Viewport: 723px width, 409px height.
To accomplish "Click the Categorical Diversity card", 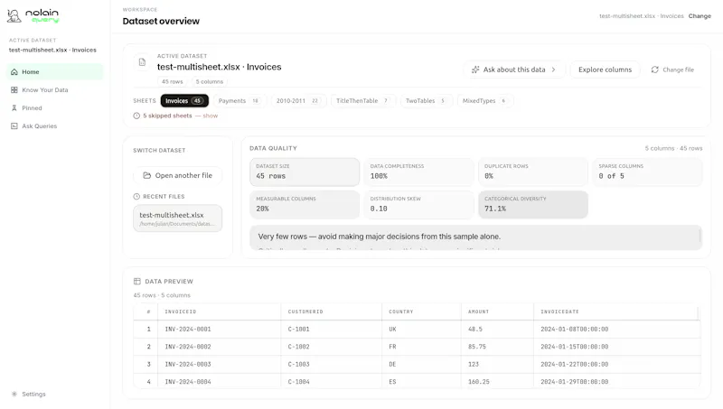I will (533, 204).
